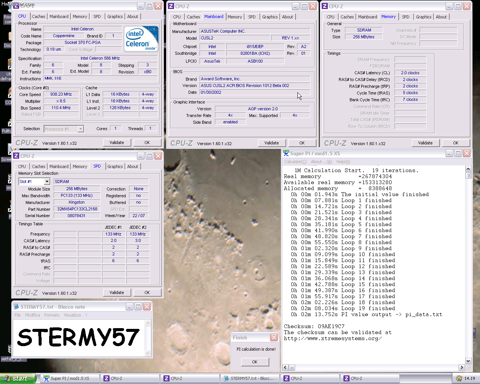Switch to Super PI / mod1.5 XS taskbar item
The image size is (480, 384).
coord(70,378)
